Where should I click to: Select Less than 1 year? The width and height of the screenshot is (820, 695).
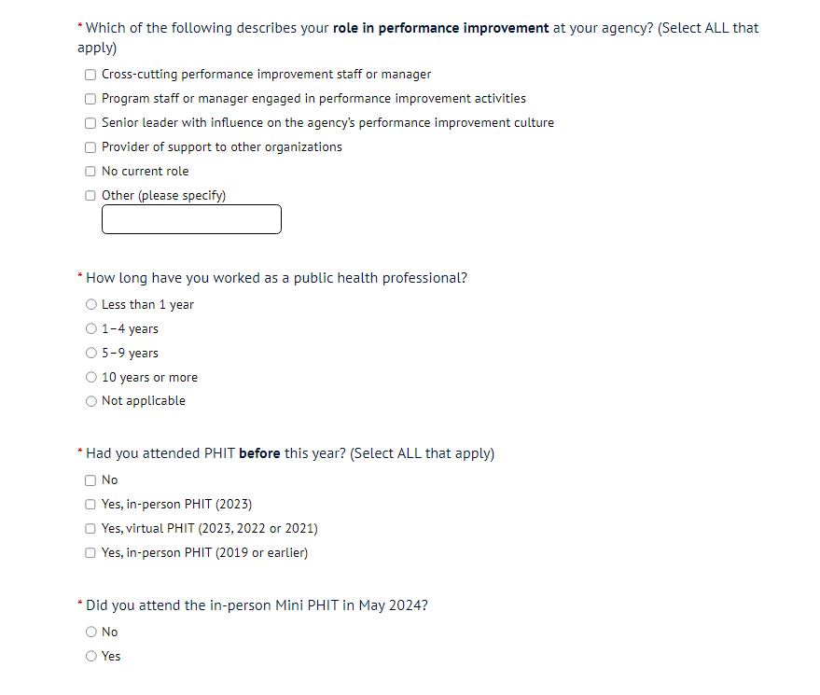(90, 305)
